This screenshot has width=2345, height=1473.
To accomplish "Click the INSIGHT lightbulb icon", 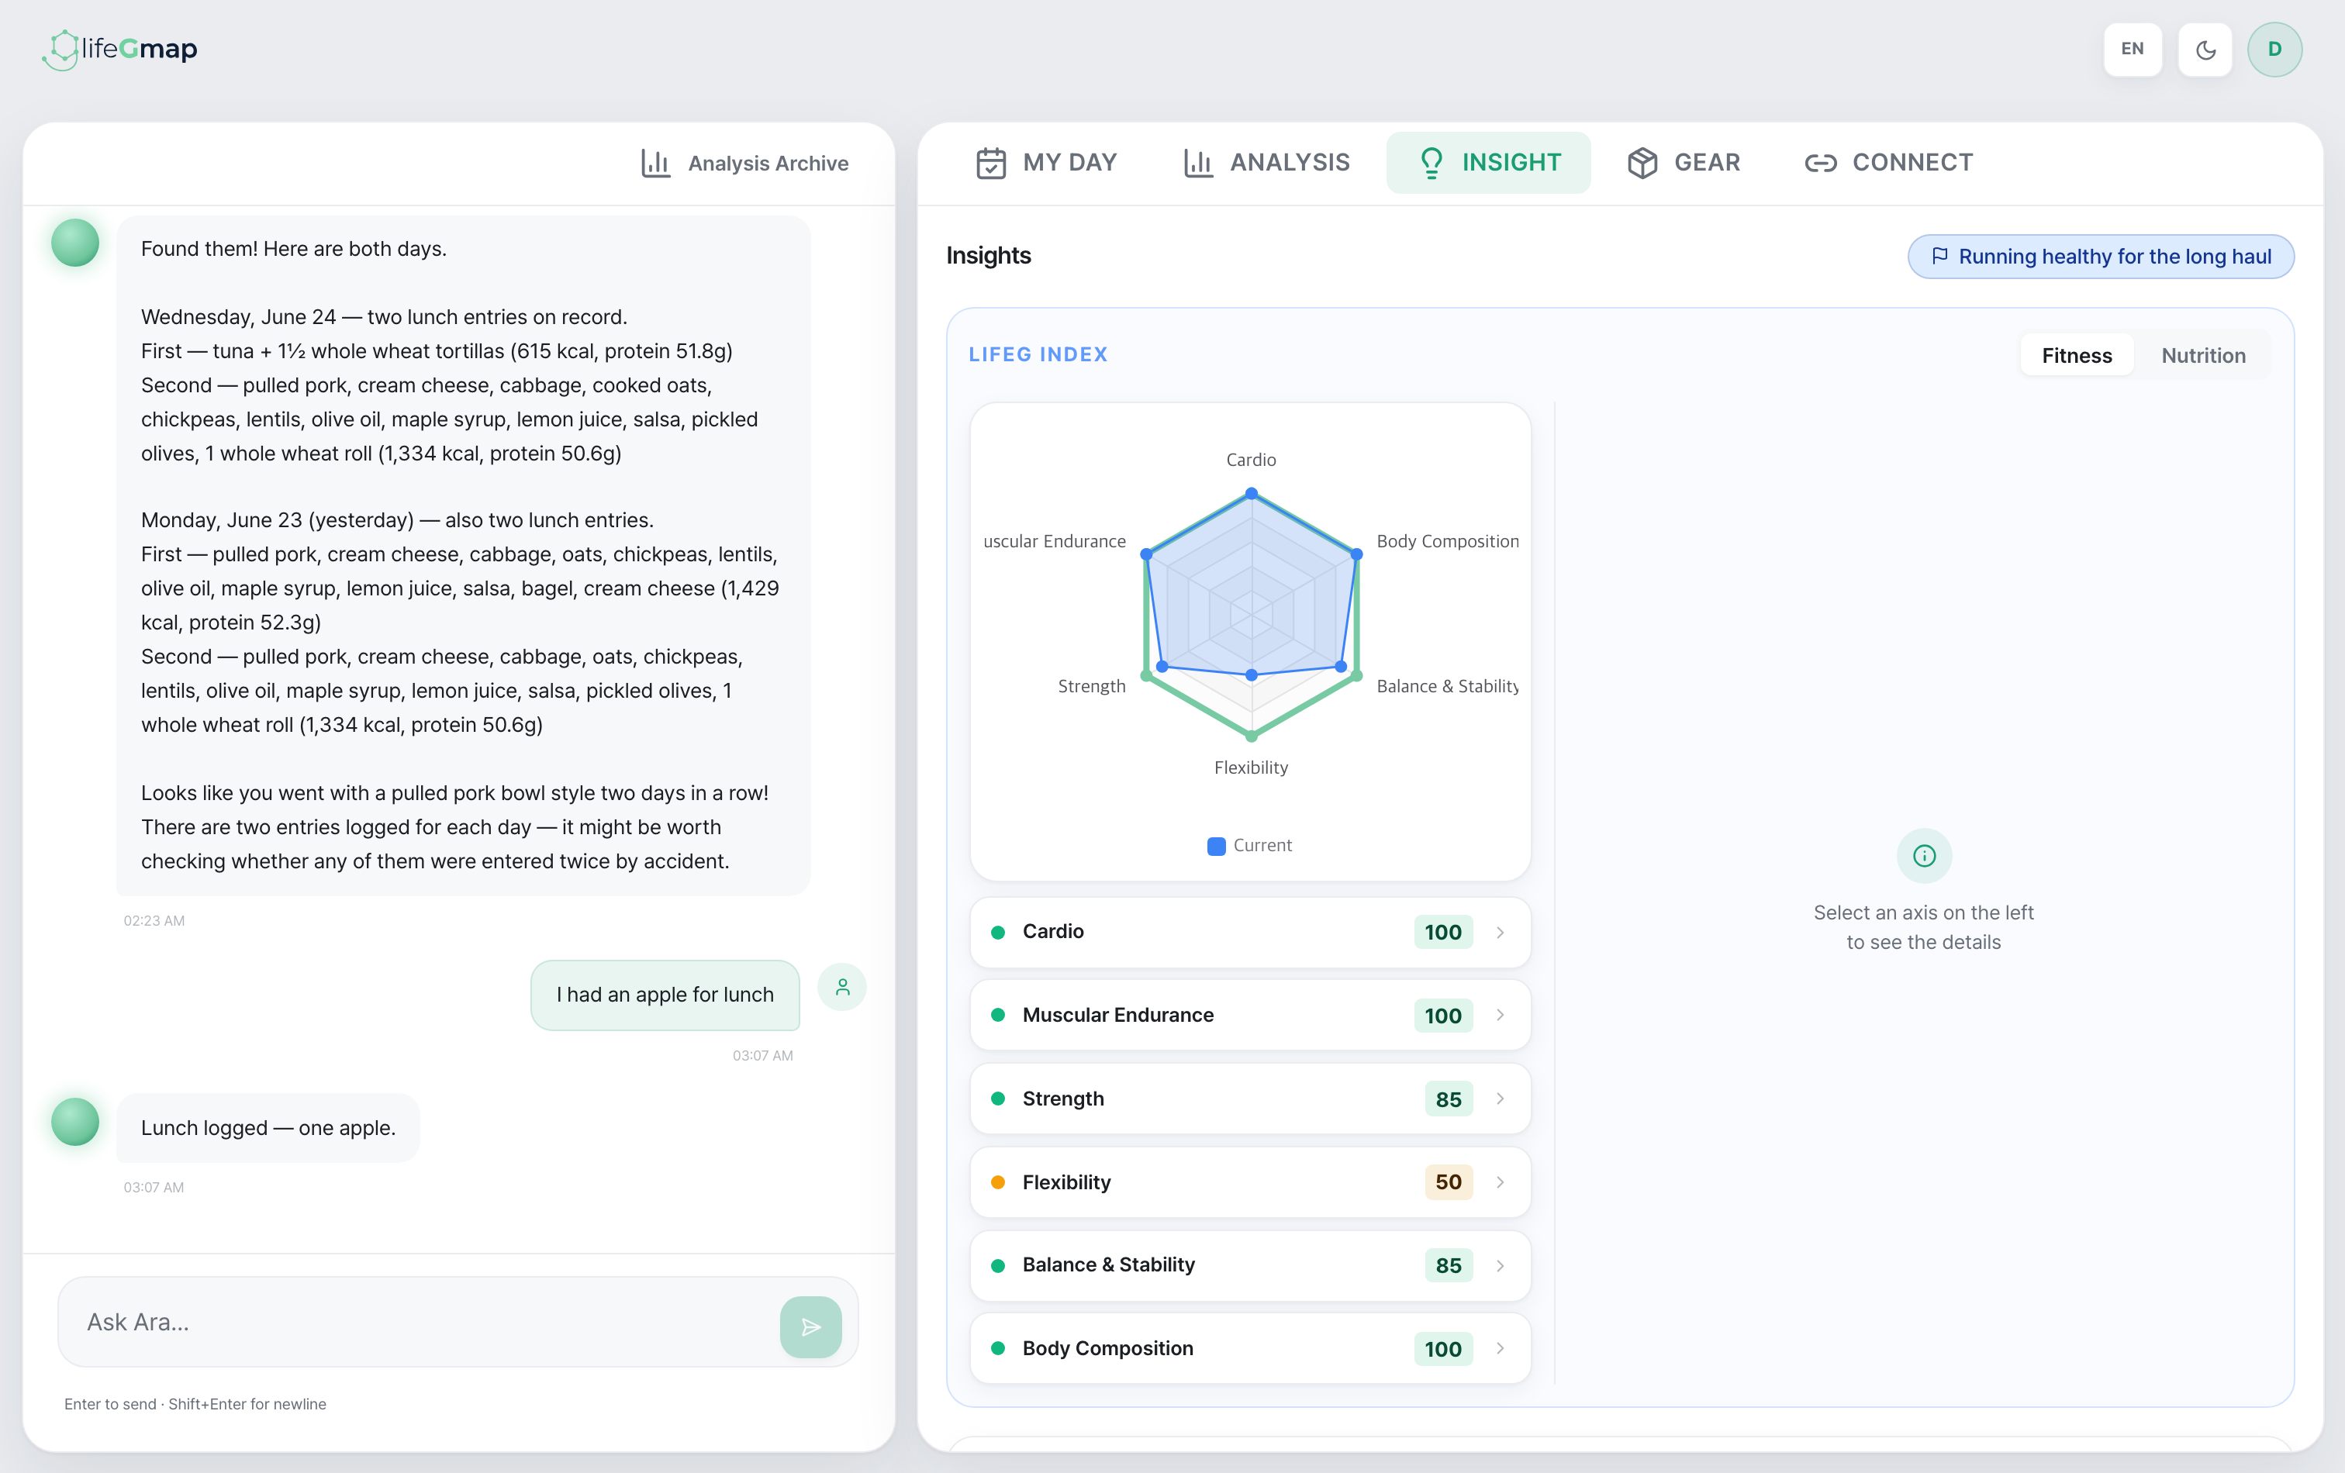I will point(1431,163).
